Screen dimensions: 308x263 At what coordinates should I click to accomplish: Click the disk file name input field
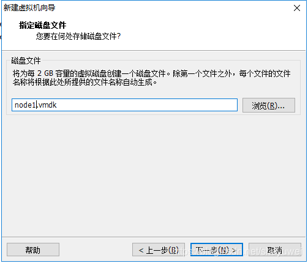[x=124, y=105]
